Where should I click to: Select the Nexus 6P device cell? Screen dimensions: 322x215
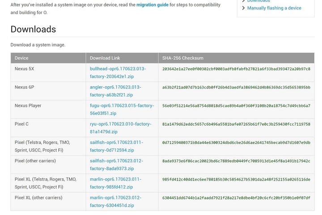click(48, 91)
